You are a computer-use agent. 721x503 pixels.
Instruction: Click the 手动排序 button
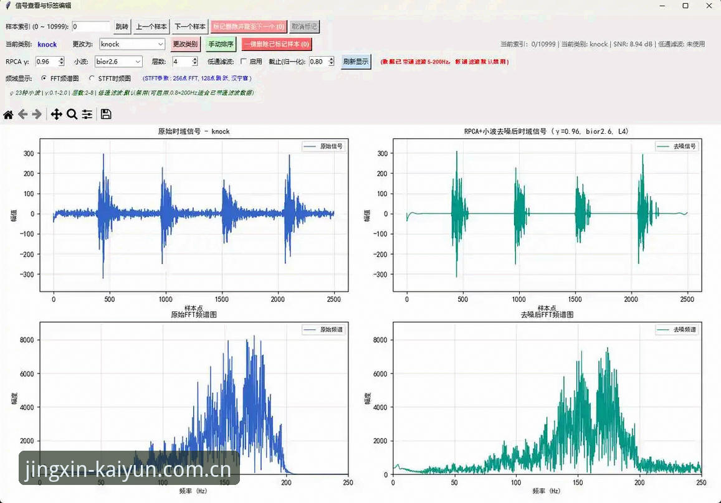pos(221,44)
